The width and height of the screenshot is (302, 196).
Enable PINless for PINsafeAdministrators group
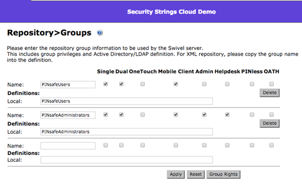click(252, 115)
